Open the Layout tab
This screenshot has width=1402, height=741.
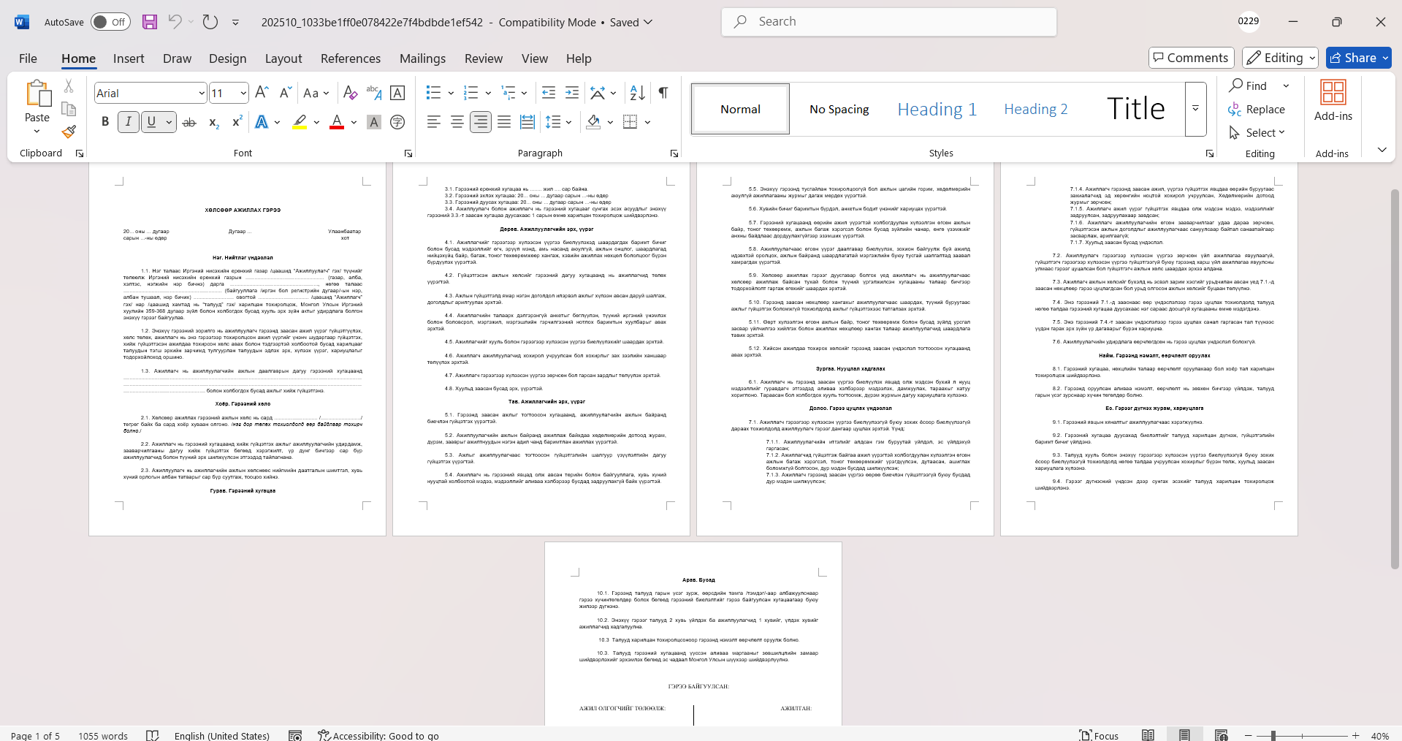283,58
